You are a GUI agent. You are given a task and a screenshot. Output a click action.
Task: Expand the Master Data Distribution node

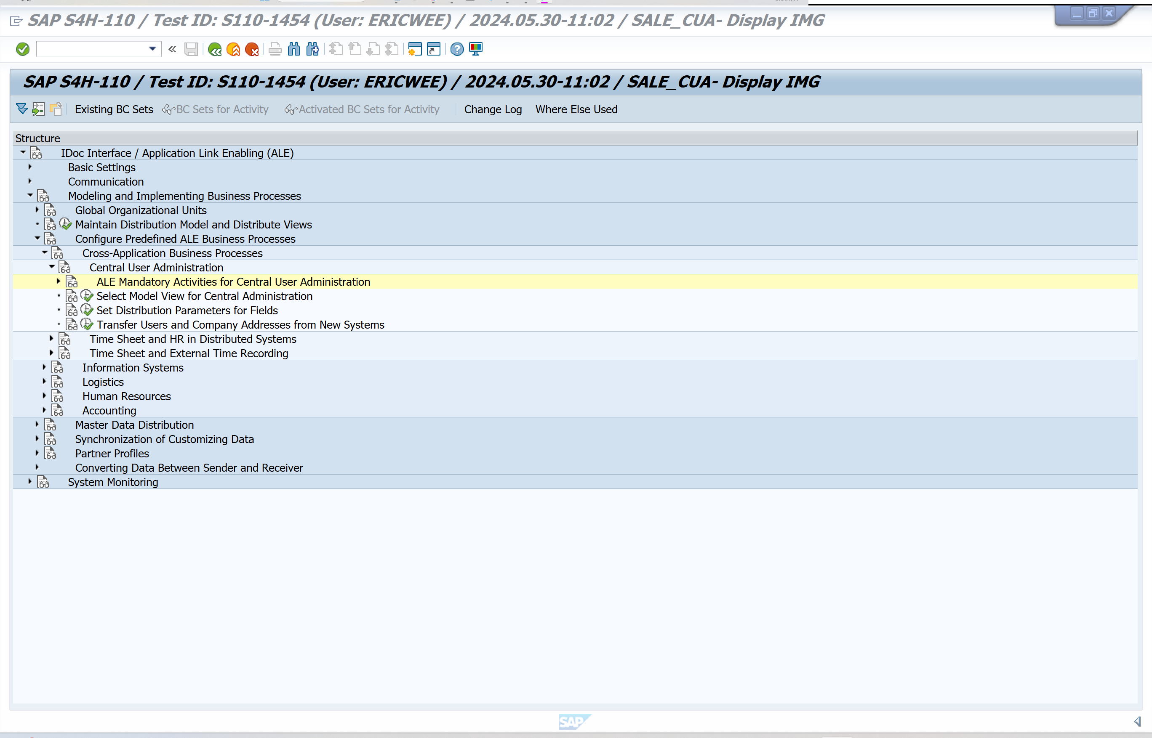(37, 425)
